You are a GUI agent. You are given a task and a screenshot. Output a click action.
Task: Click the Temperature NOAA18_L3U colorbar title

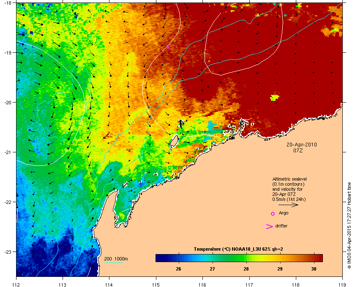[238, 249]
